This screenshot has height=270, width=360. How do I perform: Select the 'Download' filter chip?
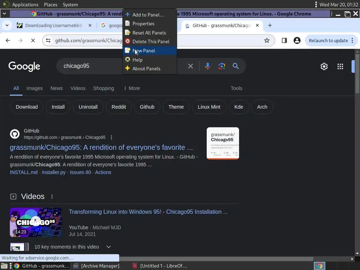pyautogui.click(x=27, y=107)
